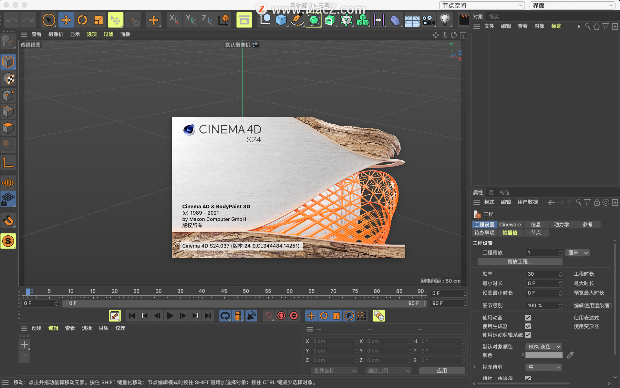
Task: Open the 界面 layout dropdown
Action: click(x=572, y=5)
